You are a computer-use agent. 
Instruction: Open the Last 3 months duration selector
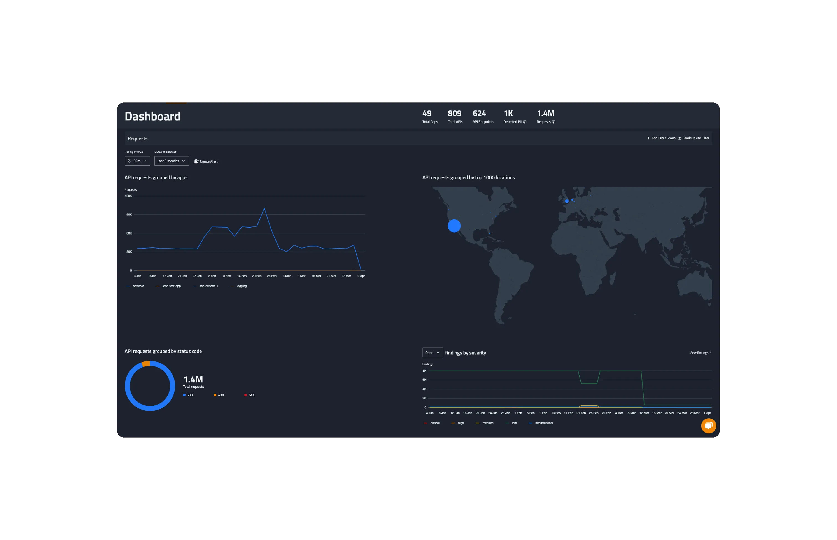click(171, 161)
